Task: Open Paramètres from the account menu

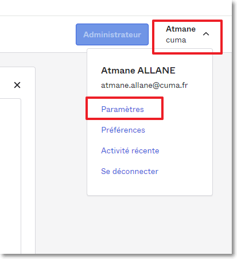Action: [x=122, y=109]
